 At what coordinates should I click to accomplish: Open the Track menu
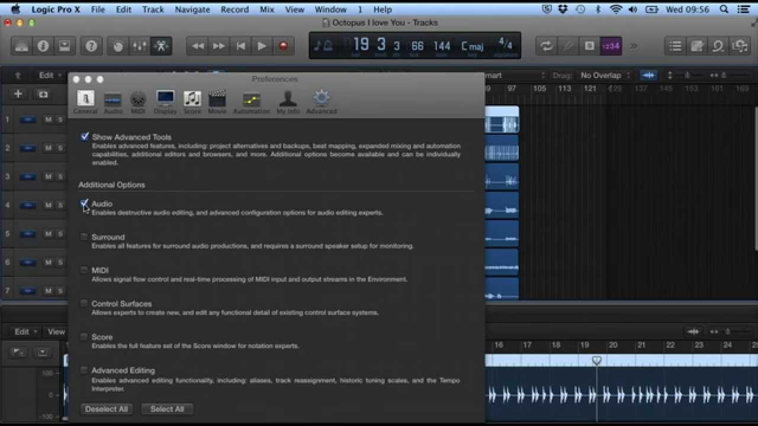pyautogui.click(x=153, y=9)
